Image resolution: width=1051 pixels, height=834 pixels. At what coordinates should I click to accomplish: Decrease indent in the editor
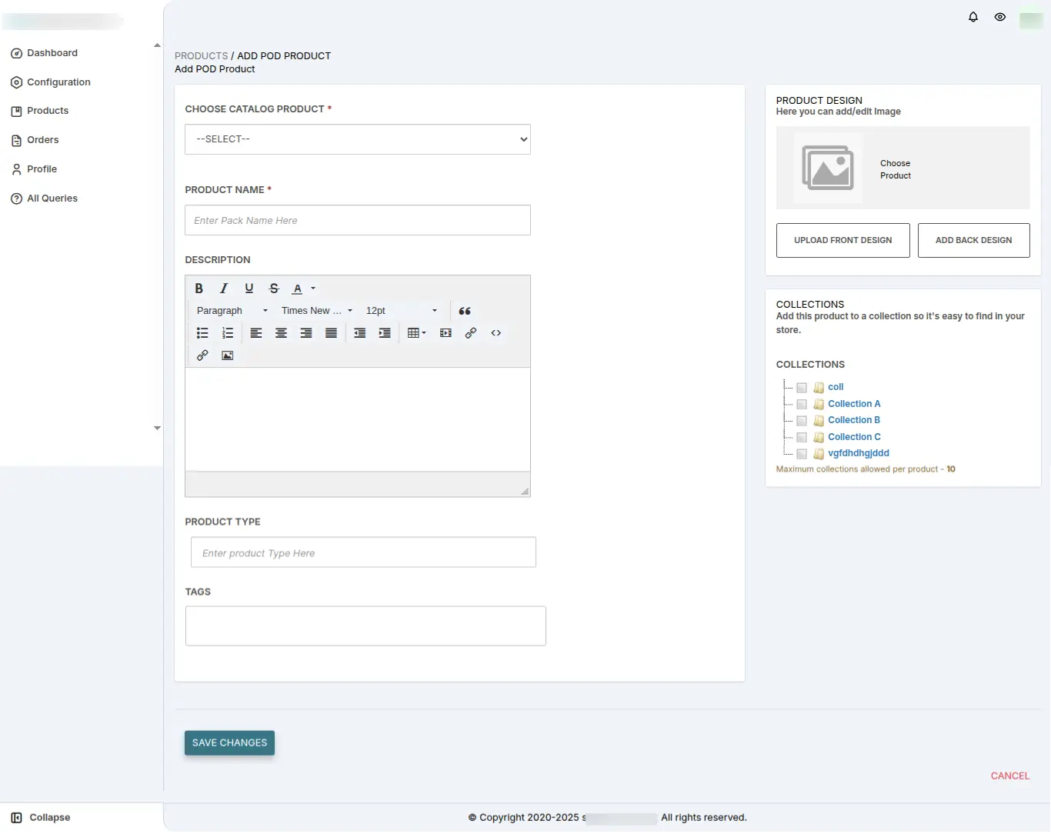pyautogui.click(x=359, y=333)
